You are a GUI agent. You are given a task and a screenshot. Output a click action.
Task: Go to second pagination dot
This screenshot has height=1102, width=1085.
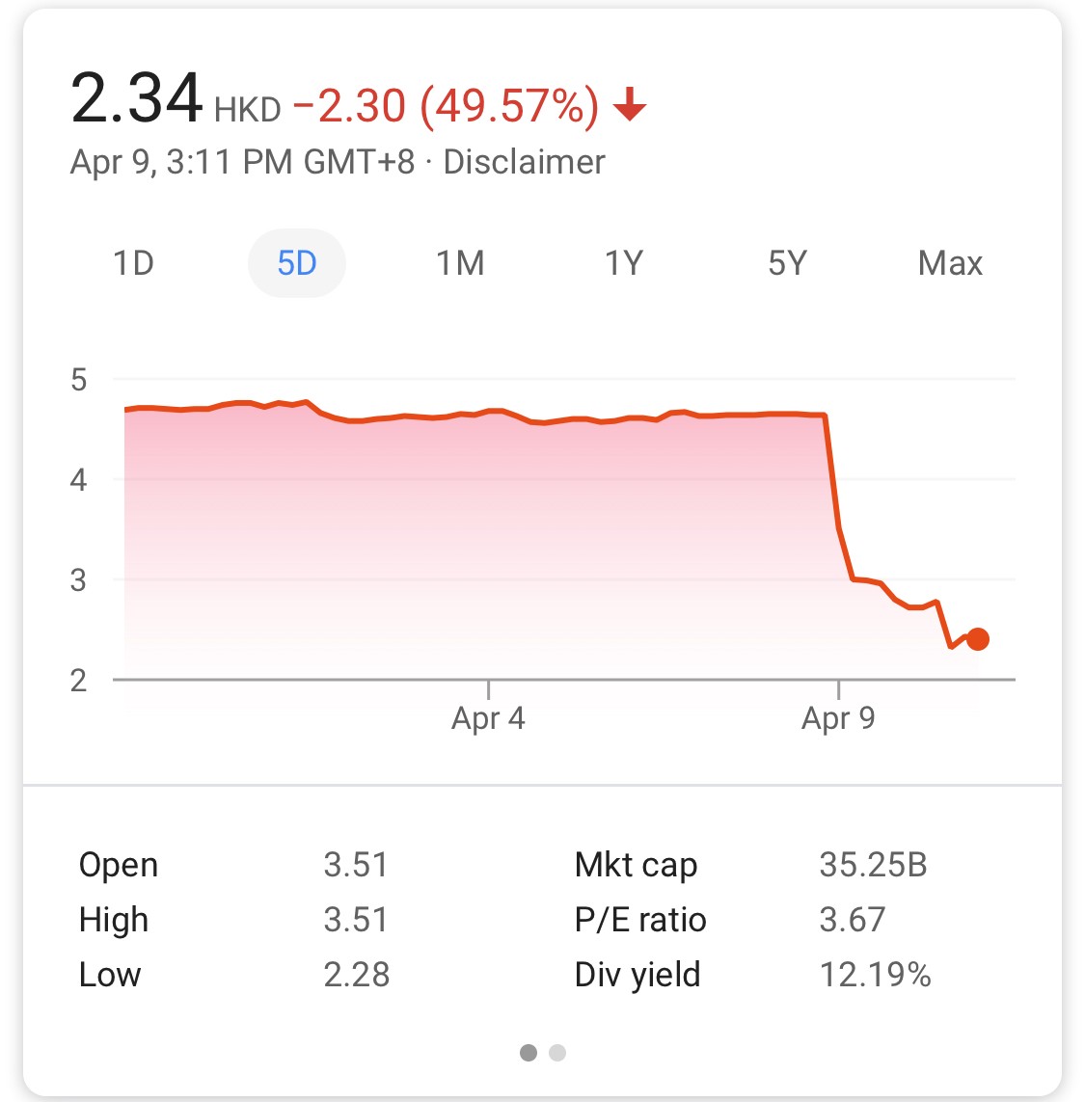(x=556, y=1052)
